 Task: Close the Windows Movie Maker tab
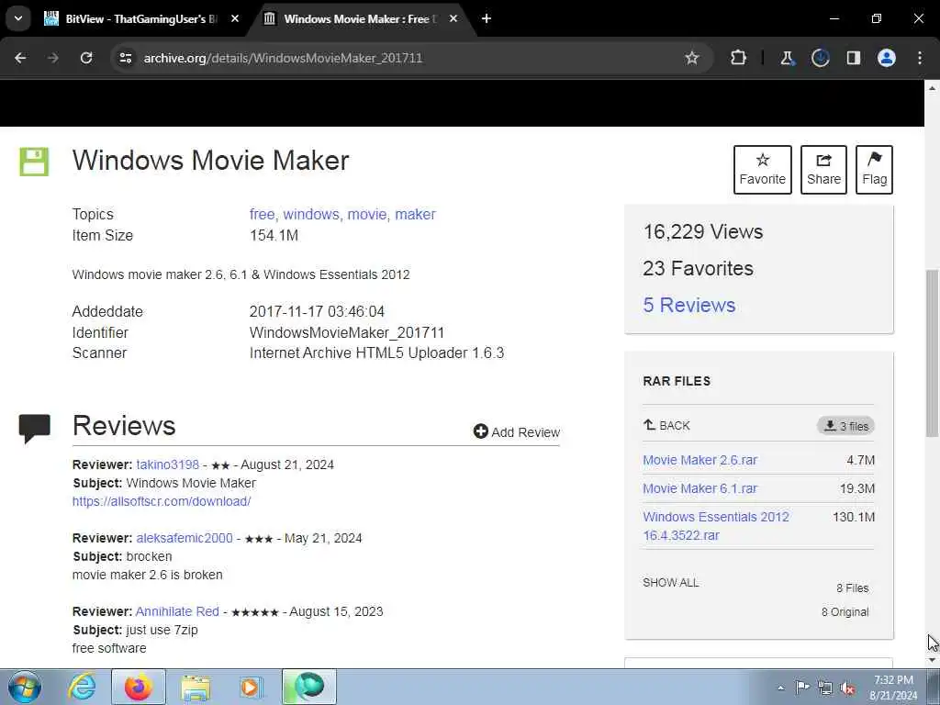pos(453,19)
